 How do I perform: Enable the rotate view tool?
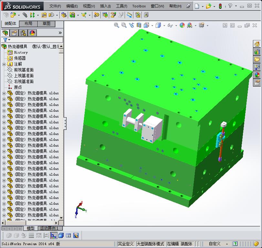pyautogui.click(x=131, y=25)
